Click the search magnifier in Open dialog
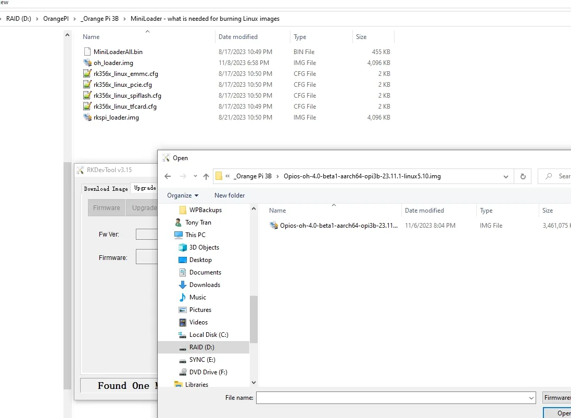Image resolution: width=571 pixels, height=418 pixels. click(x=549, y=176)
